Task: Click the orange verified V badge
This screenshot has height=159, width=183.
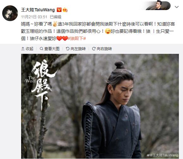Action: click(x=59, y=10)
